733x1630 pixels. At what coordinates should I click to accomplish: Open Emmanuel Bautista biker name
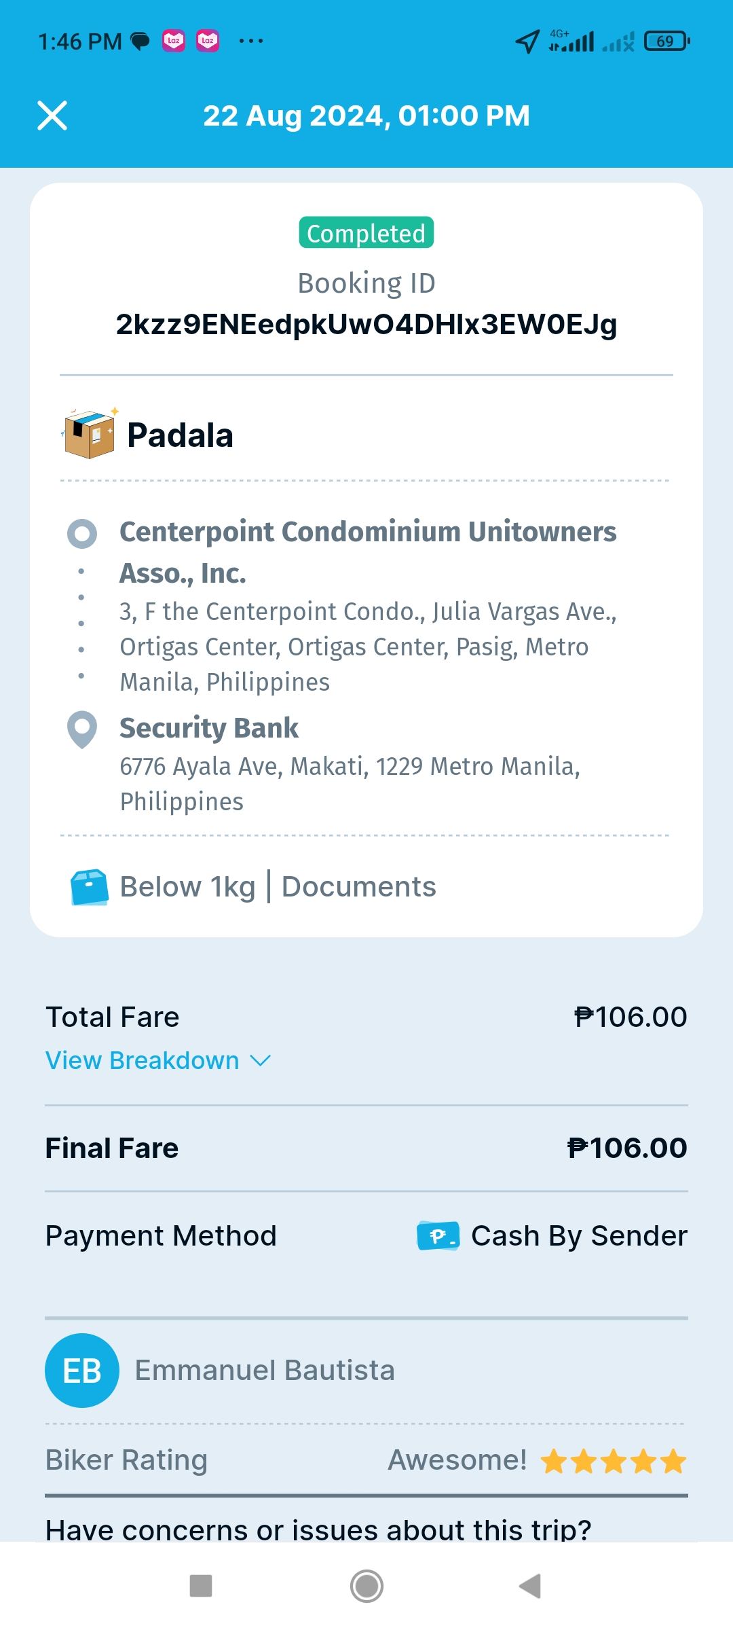point(265,1371)
